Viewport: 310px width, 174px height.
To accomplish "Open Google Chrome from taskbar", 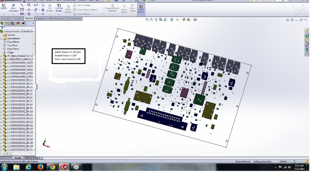I will [52, 167].
